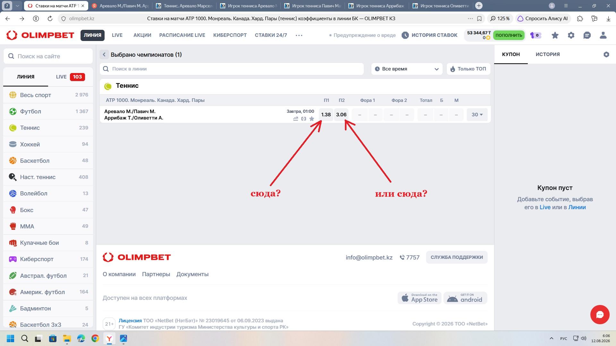Switch to the ИСТОРИЯ coupon tab
Image resolution: width=616 pixels, height=346 pixels.
click(x=548, y=54)
